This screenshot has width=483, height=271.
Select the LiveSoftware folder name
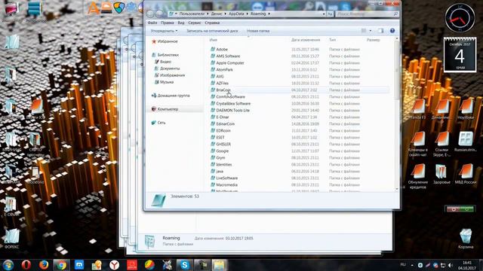click(226, 178)
